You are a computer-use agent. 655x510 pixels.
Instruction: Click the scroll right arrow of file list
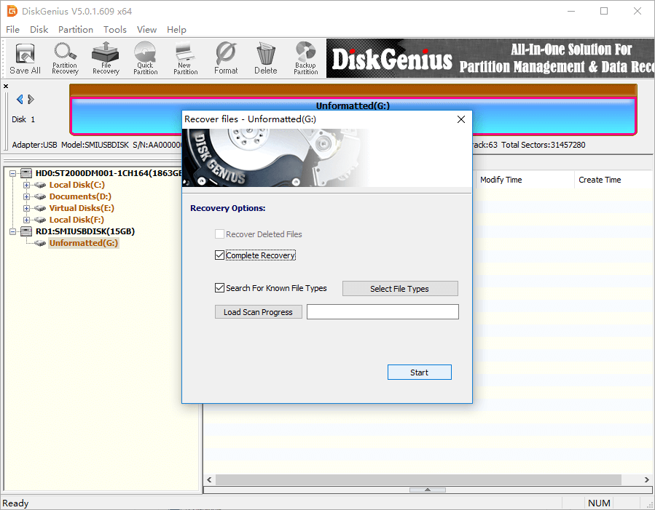click(x=647, y=479)
